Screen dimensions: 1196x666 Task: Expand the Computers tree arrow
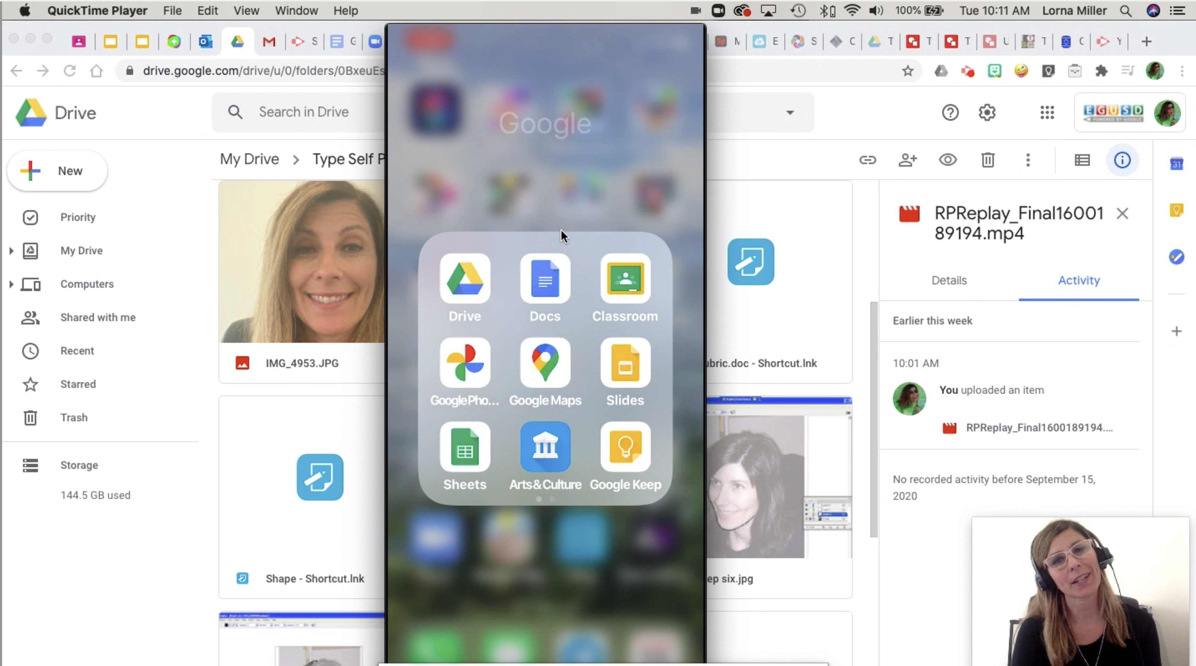[11, 284]
